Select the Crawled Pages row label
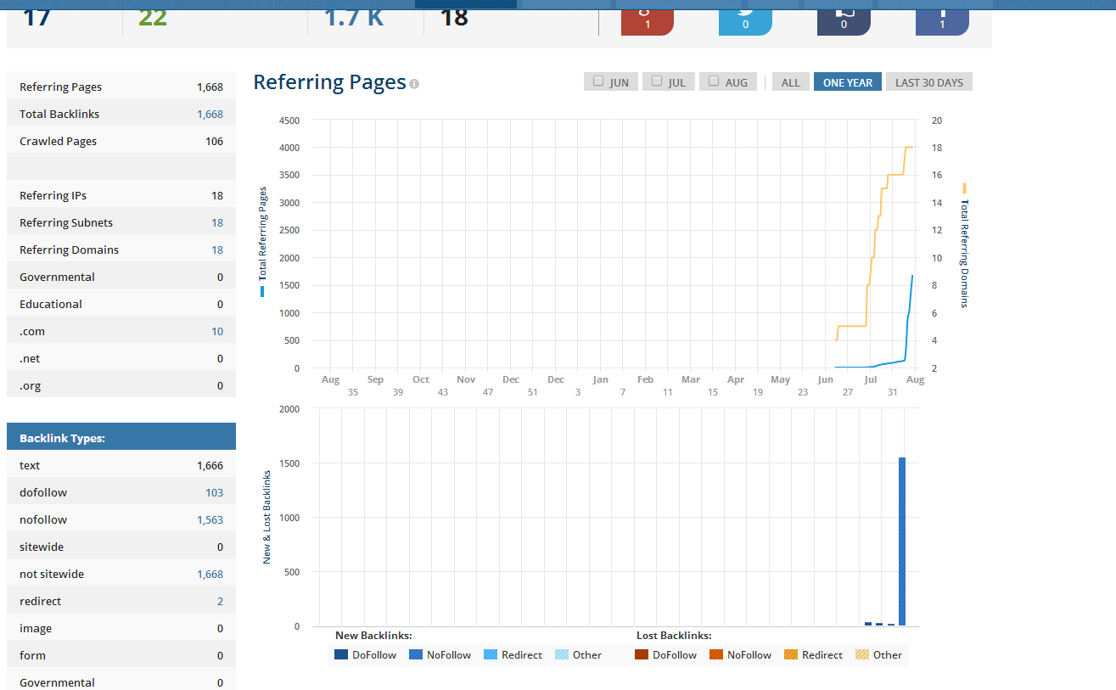Screen dimensions: 1116x690 click(x=58, y=141)
